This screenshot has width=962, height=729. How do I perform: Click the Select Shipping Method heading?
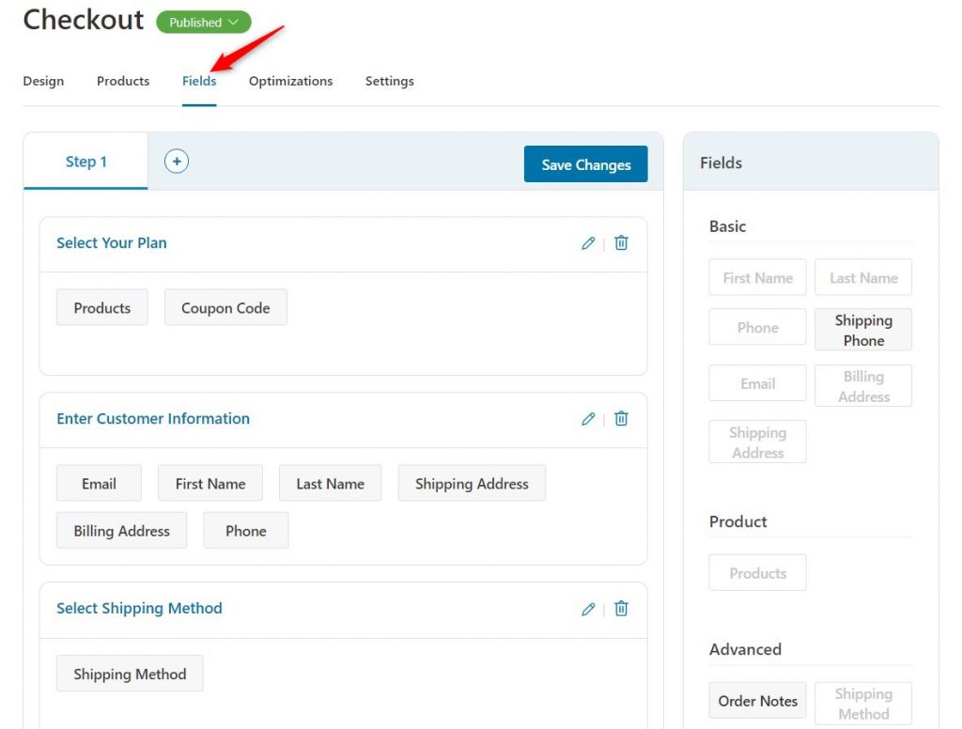coord(139,608)
